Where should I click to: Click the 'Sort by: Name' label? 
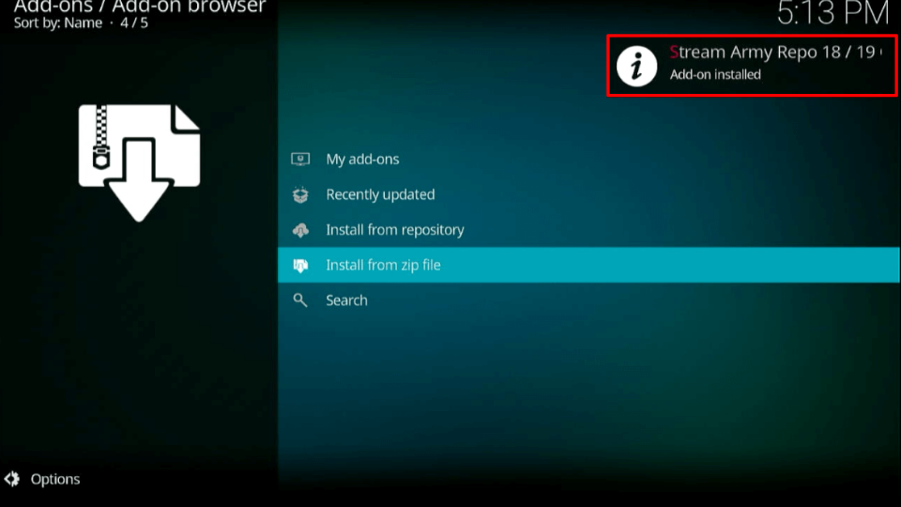58,23
